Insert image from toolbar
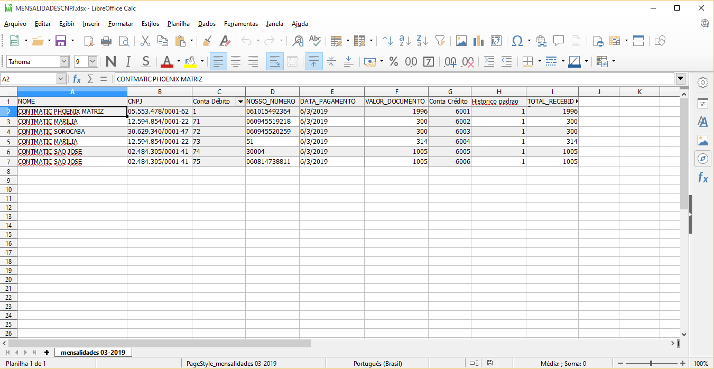 461,41
